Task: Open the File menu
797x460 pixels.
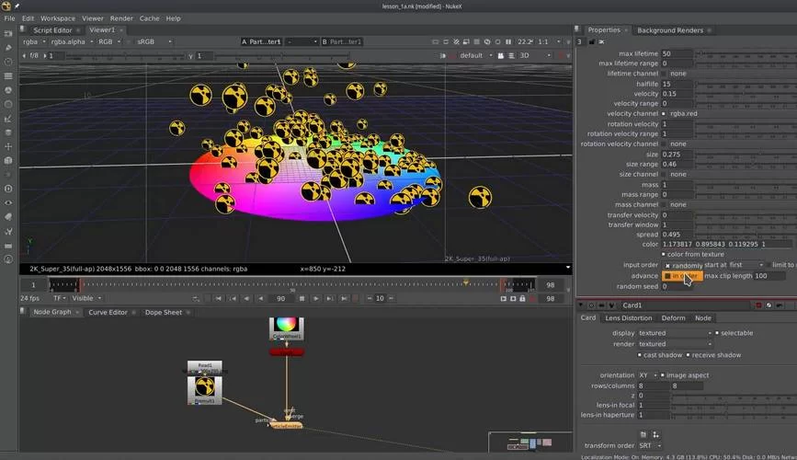Action: (x=10, y=18)
